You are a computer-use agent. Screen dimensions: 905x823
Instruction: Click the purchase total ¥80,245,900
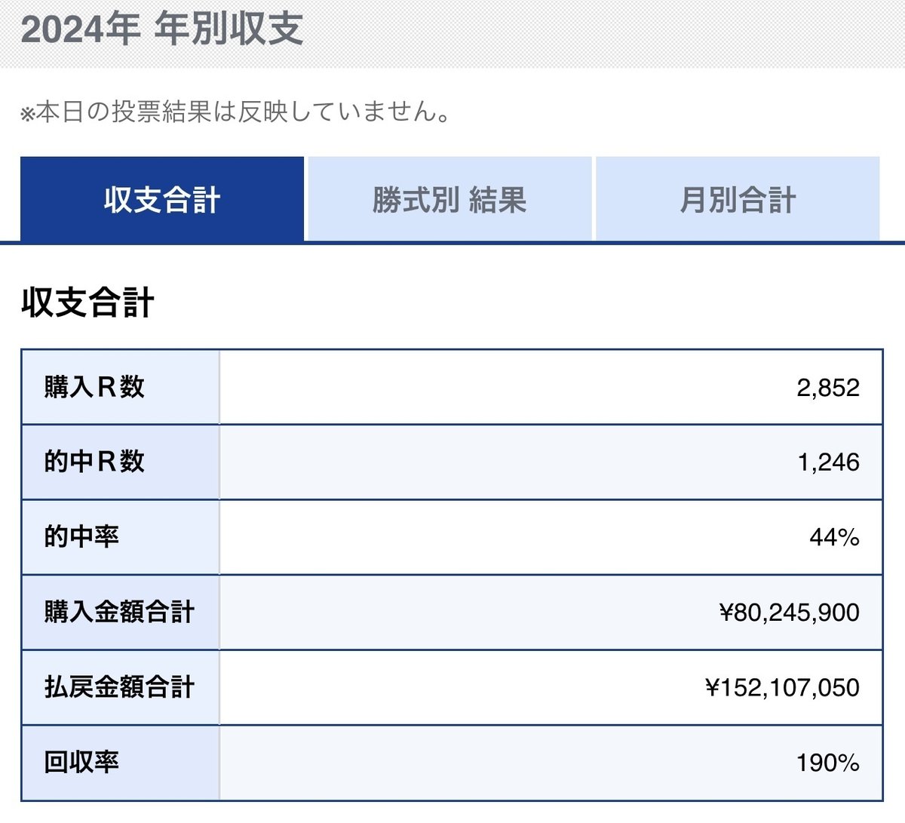tap(788, 612)
